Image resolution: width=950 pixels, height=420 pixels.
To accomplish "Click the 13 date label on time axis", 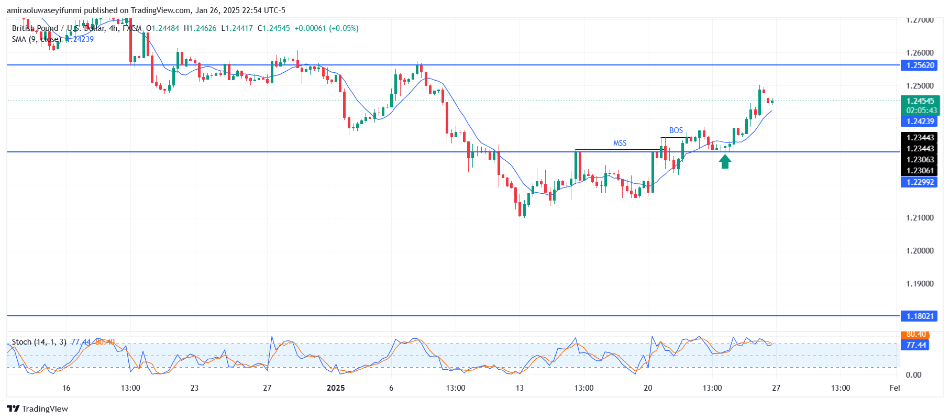I will pyautogui.click(x=520, y=388).
